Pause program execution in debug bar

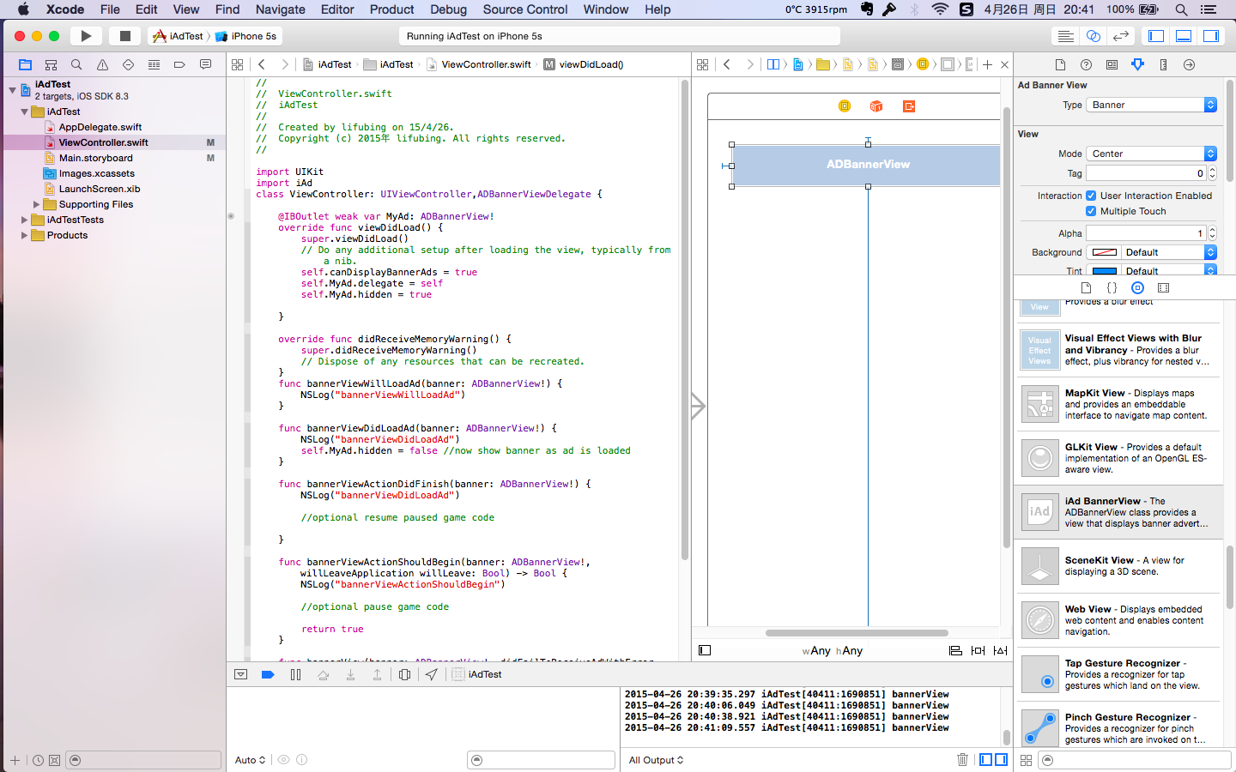click(295, 674)
